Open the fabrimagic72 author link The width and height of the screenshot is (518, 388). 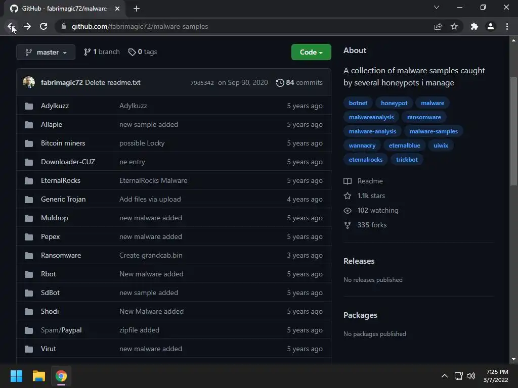[62, 82]
